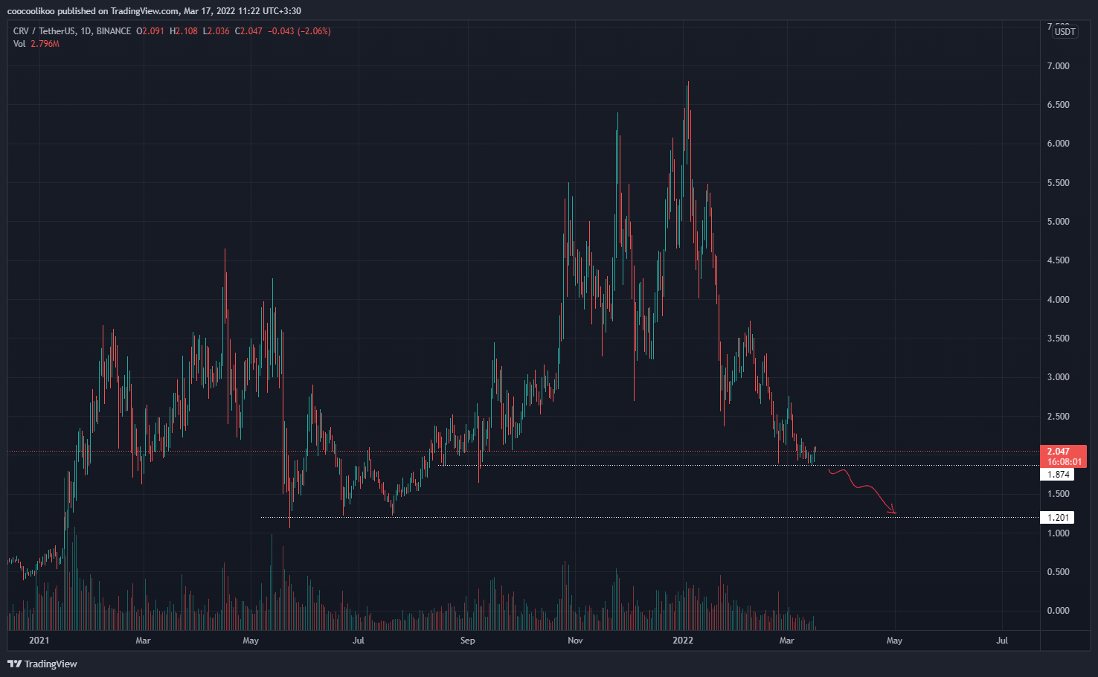The width and height of the screenshot is (1098, 677).
Task: Click the Jul 2021 time axis label
Action: pyautogui.click(x=359, y=641)
